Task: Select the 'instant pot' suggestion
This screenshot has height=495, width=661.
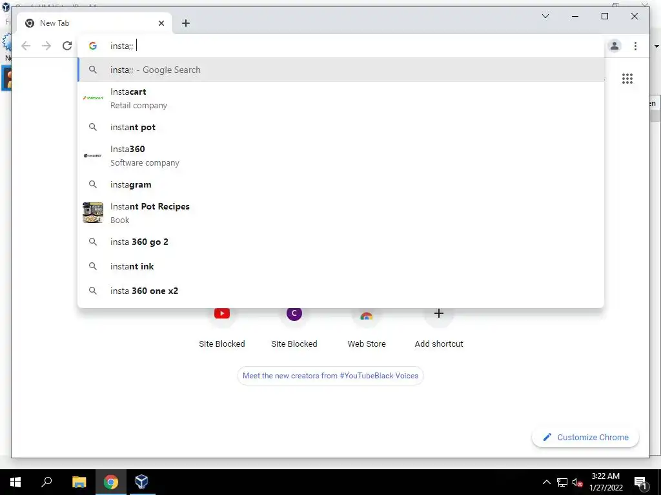Action: click(341, 127)
